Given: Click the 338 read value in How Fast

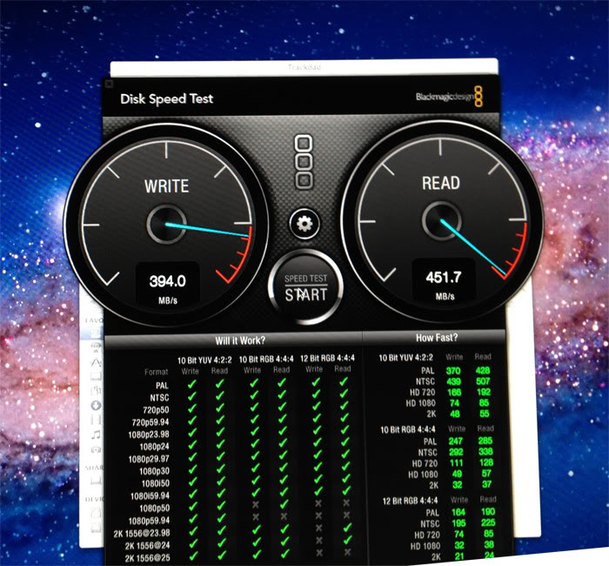Looking at the screenshot, I should [x=485, y=452].
